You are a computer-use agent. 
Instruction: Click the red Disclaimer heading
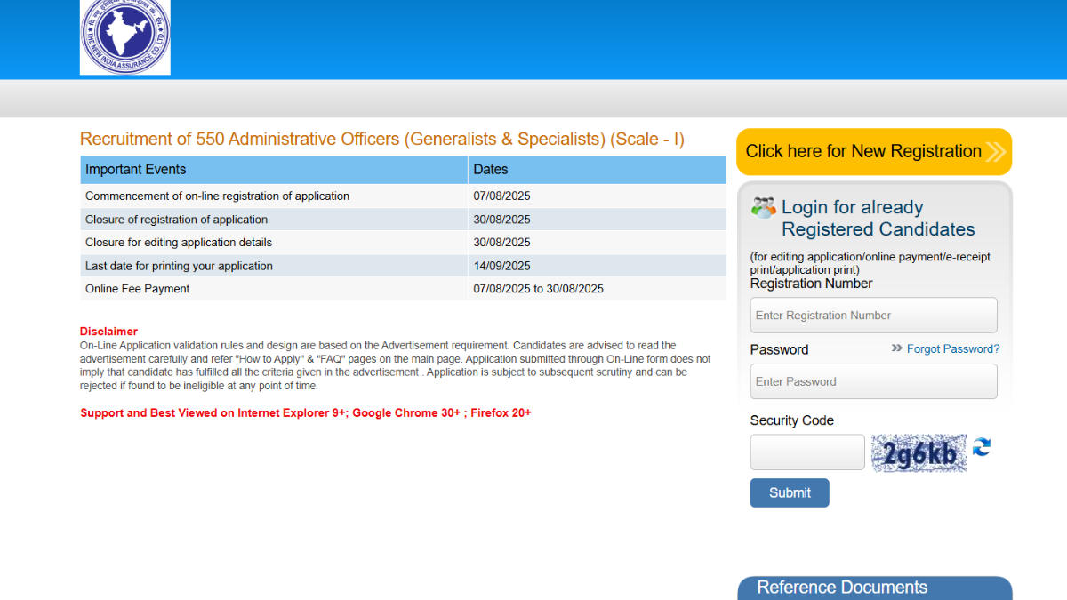108,332
